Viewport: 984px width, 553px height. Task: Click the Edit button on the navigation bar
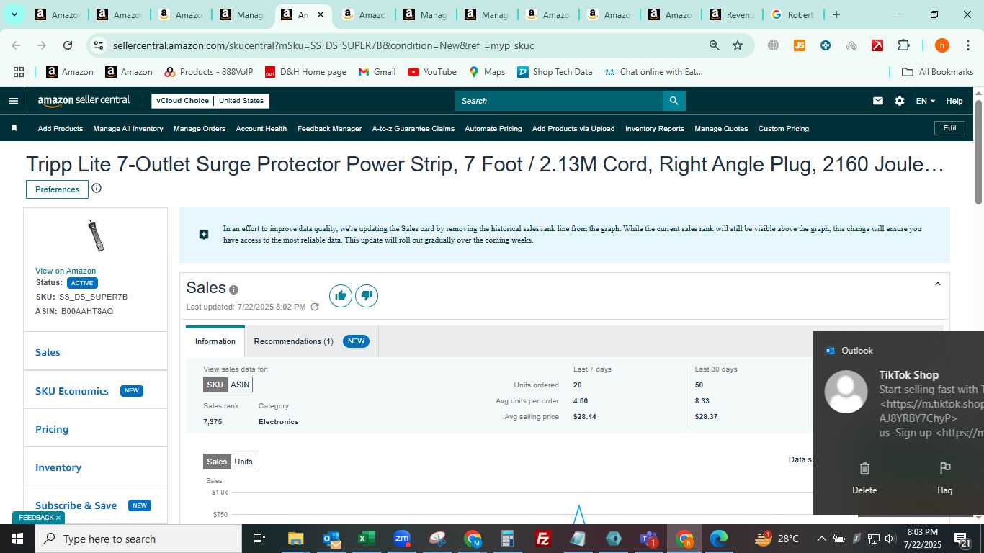(x=949, y=128)
